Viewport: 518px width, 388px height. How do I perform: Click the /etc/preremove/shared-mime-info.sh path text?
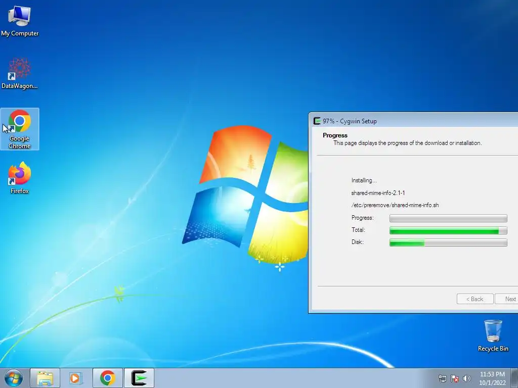[395, 205]
